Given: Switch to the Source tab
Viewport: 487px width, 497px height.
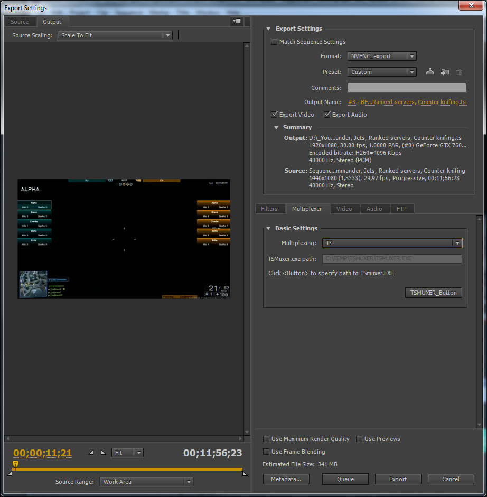Looking at the screenshot, I should tap(20, 22).
